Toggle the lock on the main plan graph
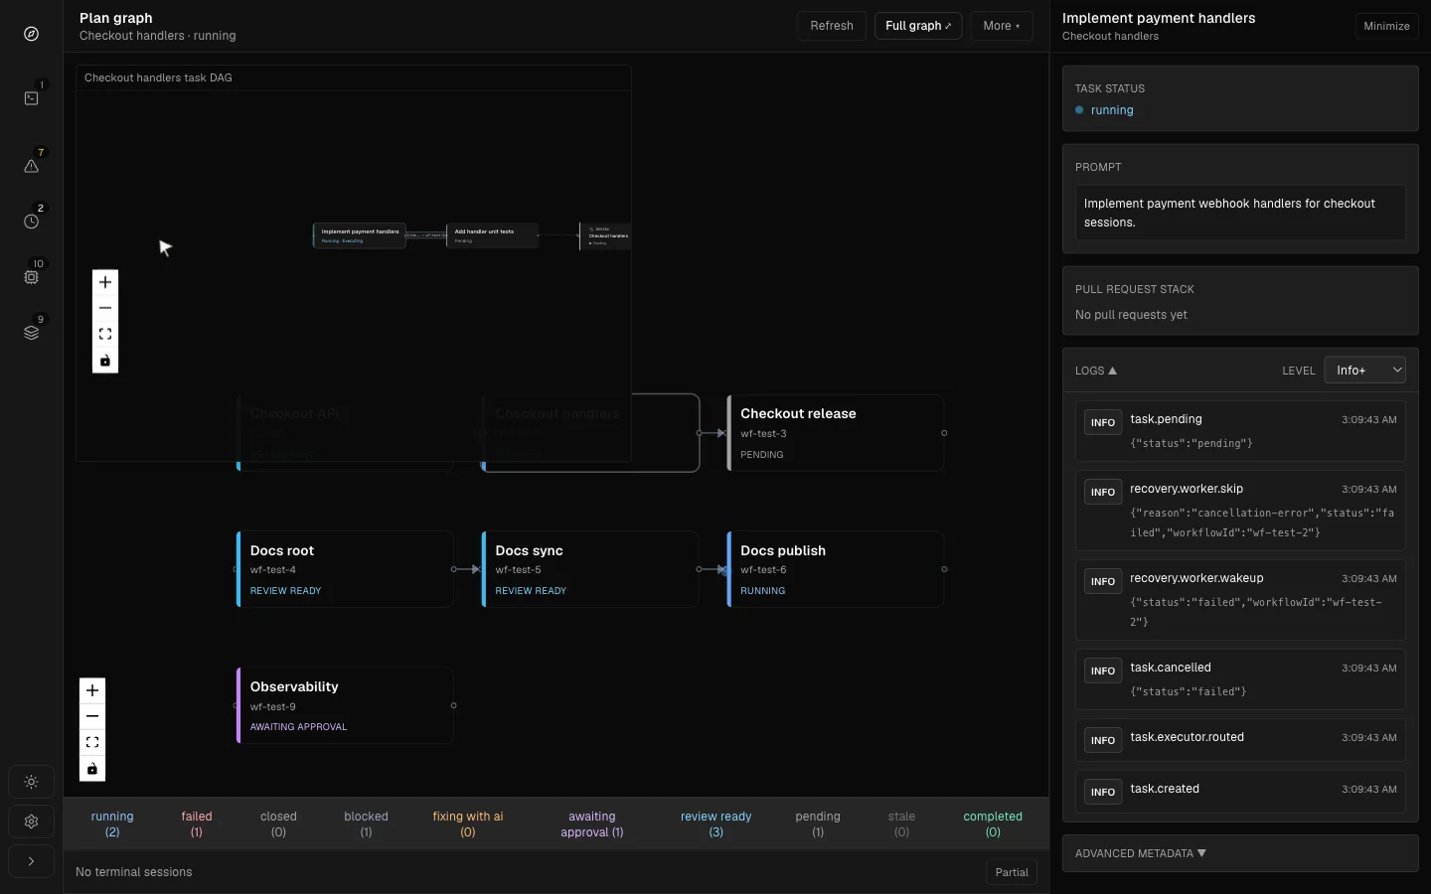The height and width of the screenshot is (894, 1431). [92, 769]
